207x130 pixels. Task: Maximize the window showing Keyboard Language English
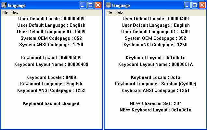click(90, 5)
